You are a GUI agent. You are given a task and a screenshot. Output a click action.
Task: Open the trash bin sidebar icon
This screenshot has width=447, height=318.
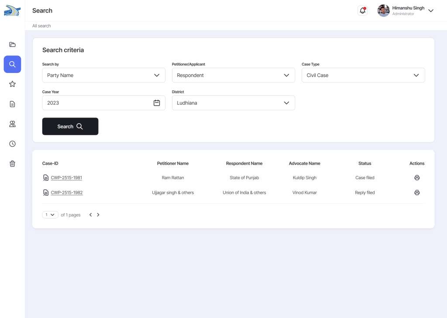coord(12,164)
